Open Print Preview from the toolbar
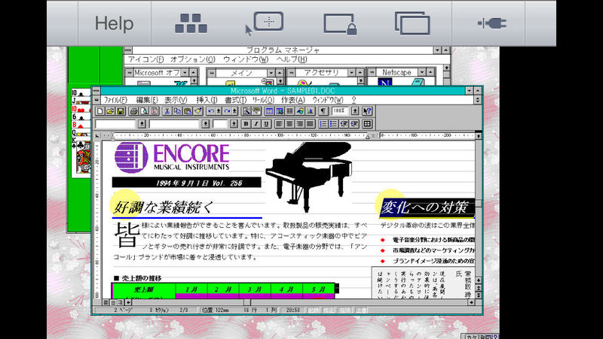This screenshot has height=339, width=603. [x=144, y=111]
